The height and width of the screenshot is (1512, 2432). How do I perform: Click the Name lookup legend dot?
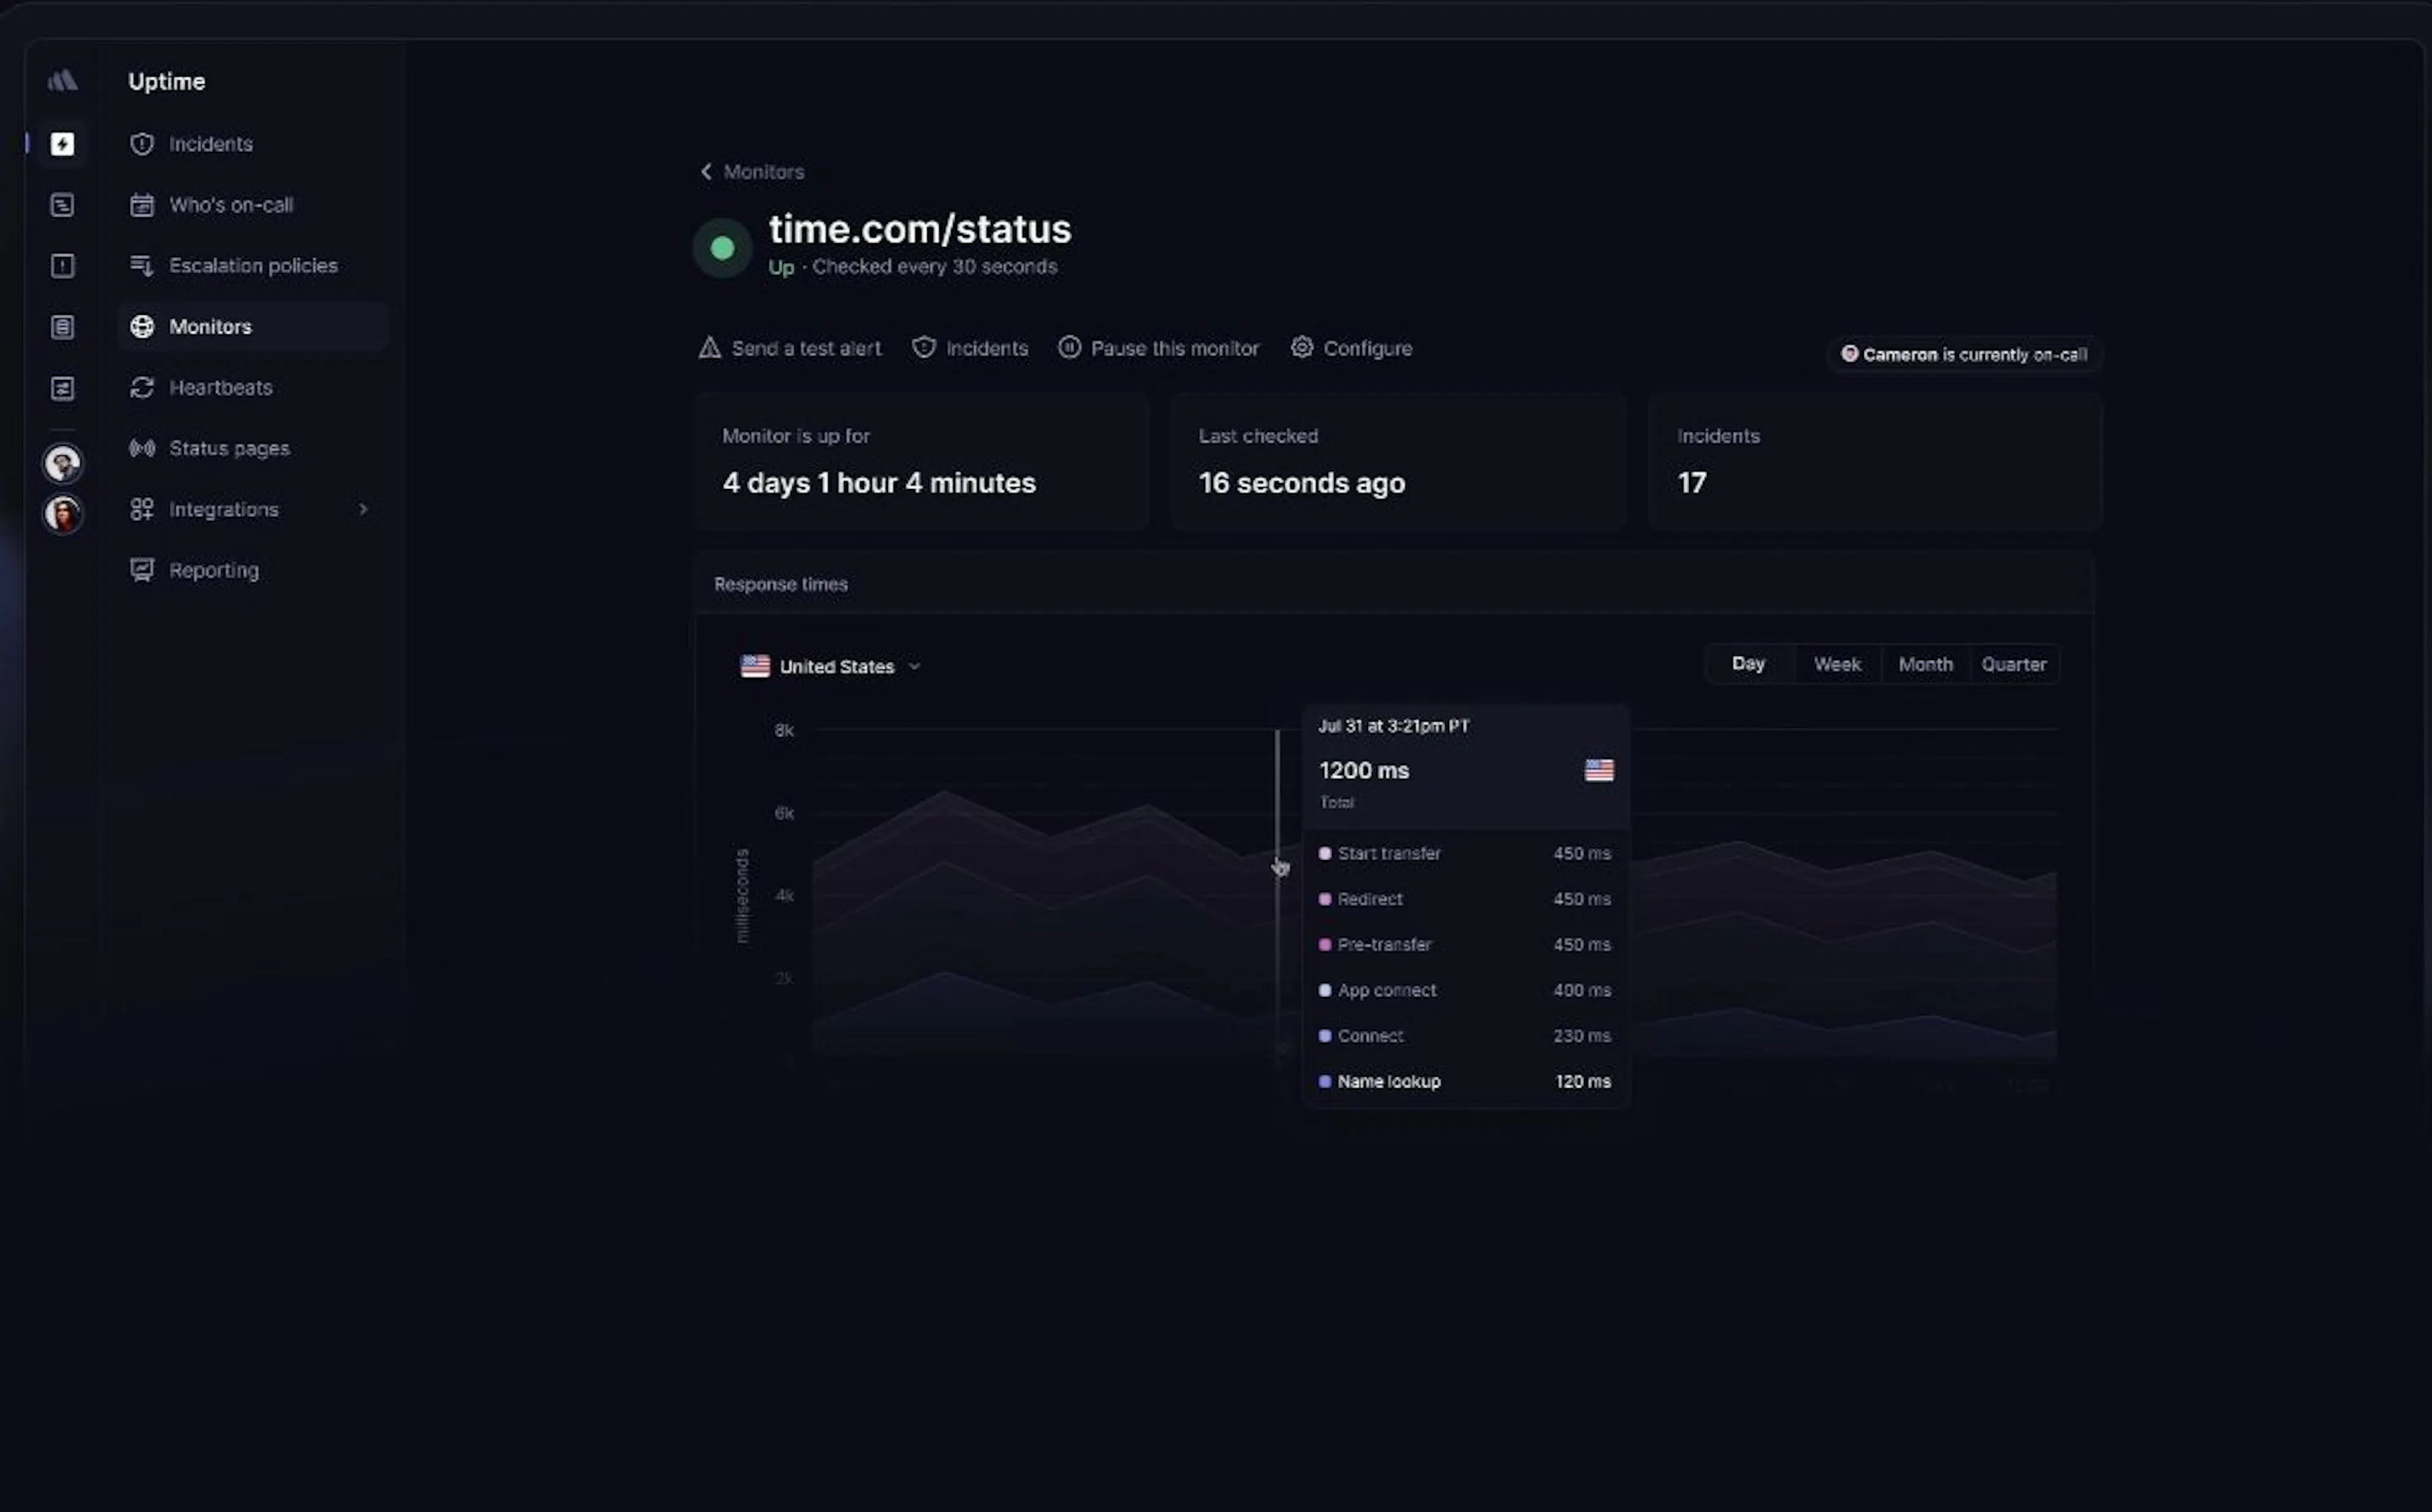(x=1324, y=1082)
